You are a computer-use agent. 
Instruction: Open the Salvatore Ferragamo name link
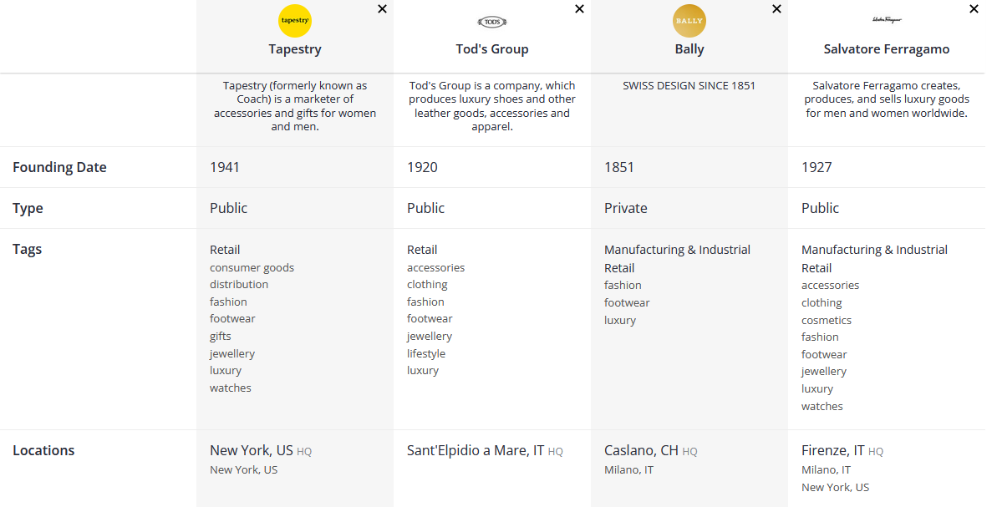[887, 49]
